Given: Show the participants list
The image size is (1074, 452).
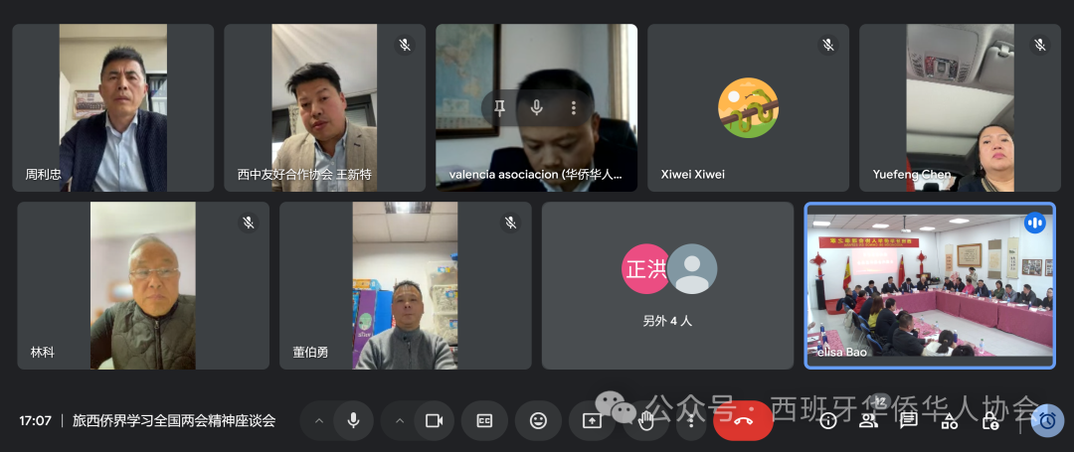Looking at the screenshot, I should [868, 420].
